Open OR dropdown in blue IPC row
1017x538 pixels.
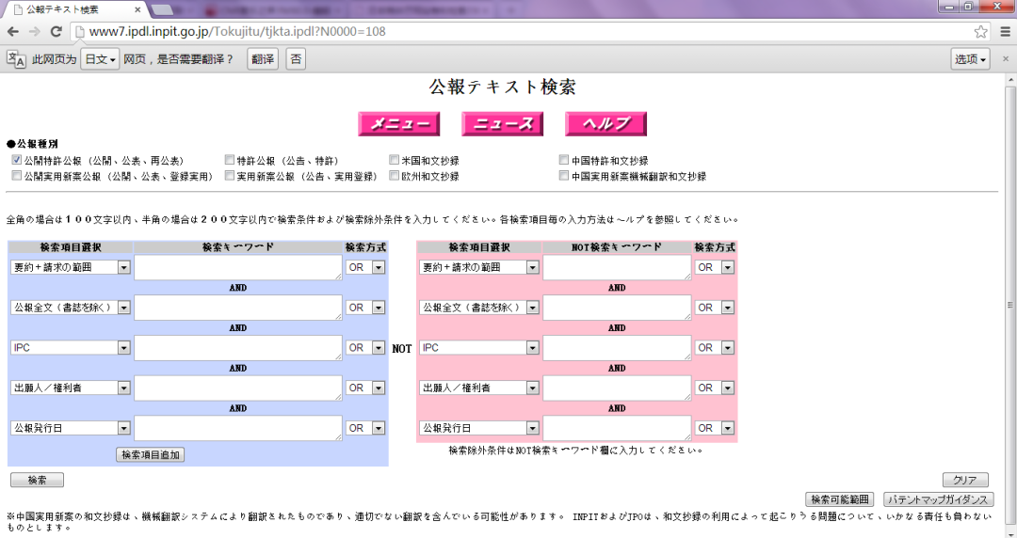tap(365, 347)
